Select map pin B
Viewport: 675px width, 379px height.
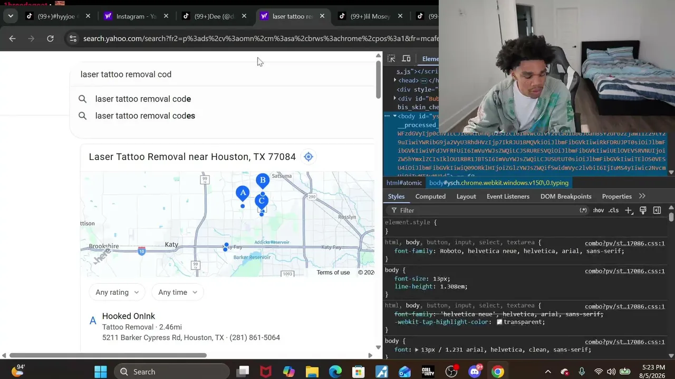pyautogui.click(x=263, y=181)
